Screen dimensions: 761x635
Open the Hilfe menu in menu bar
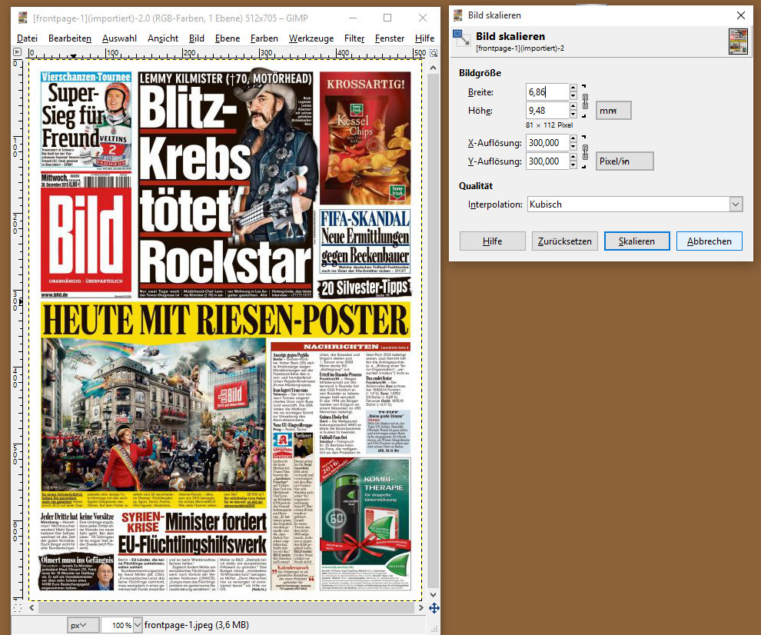point(424,38)
